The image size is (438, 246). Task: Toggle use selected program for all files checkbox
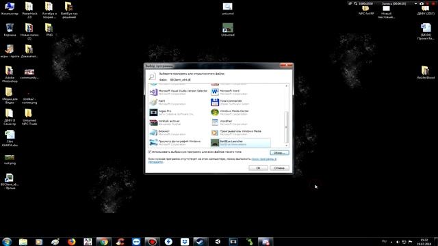tap(150, 152)
